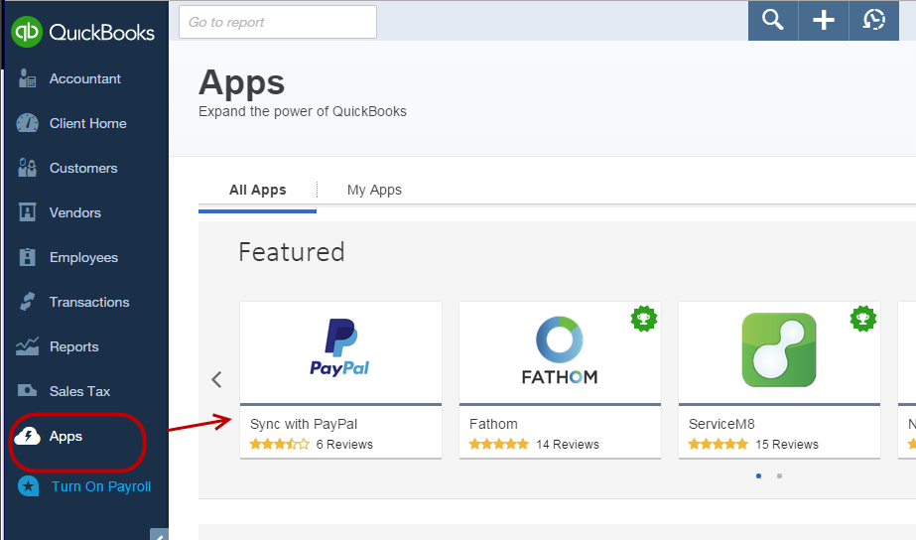Open Customers in the sidebar

85,168
